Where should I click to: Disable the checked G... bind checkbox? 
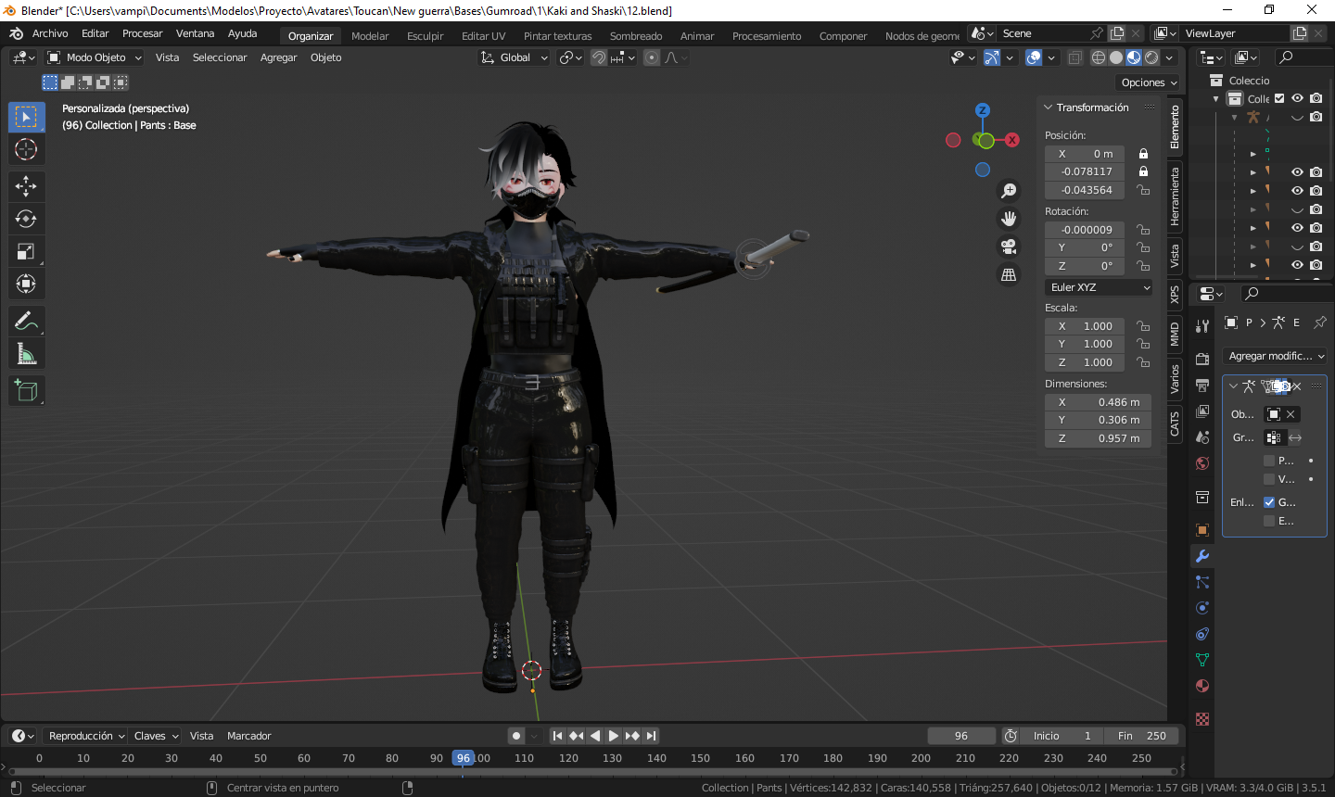pyautogui.click(x=1269, y=501)
